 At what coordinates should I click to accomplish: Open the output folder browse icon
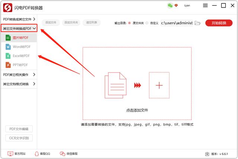[x=197, y=23]
